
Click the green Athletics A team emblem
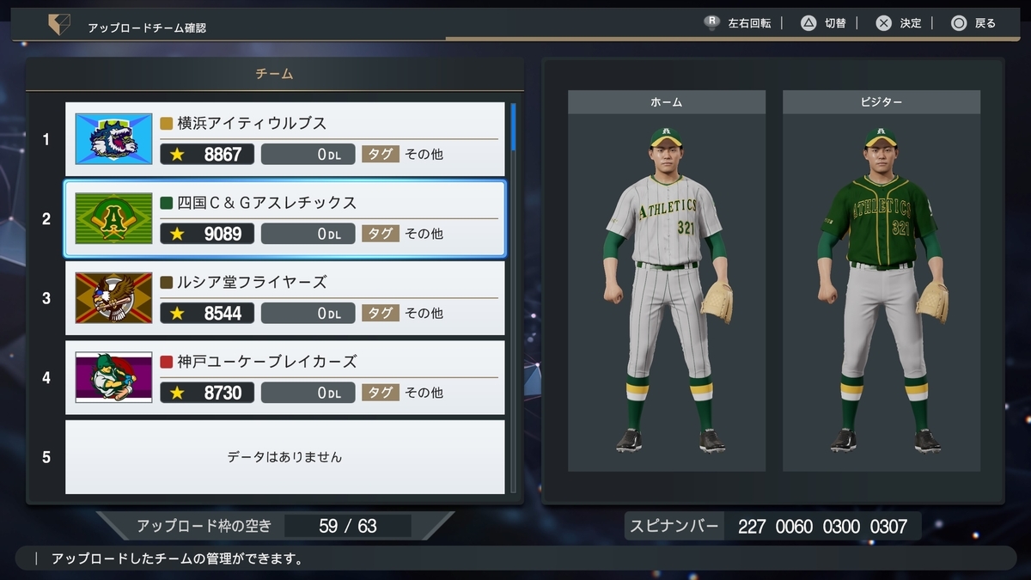[113, 218]
